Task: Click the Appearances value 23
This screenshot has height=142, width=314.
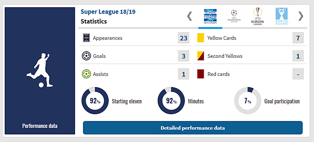Action: 183,38
